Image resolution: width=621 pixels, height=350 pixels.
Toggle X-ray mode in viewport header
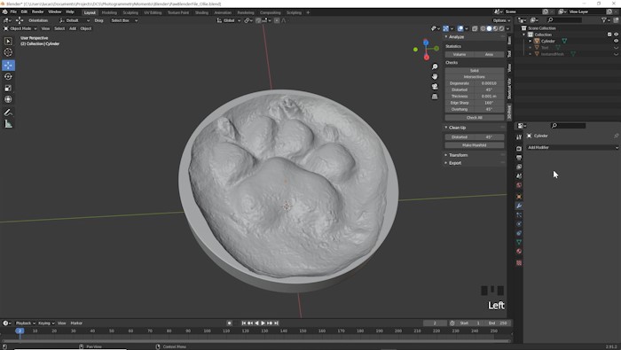click(x=475, y=28)
